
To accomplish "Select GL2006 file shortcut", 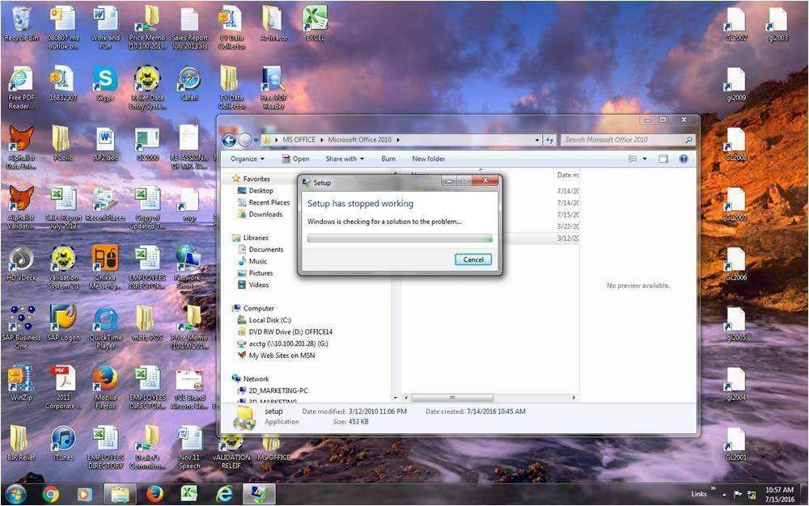I will [x=736, y=264].
